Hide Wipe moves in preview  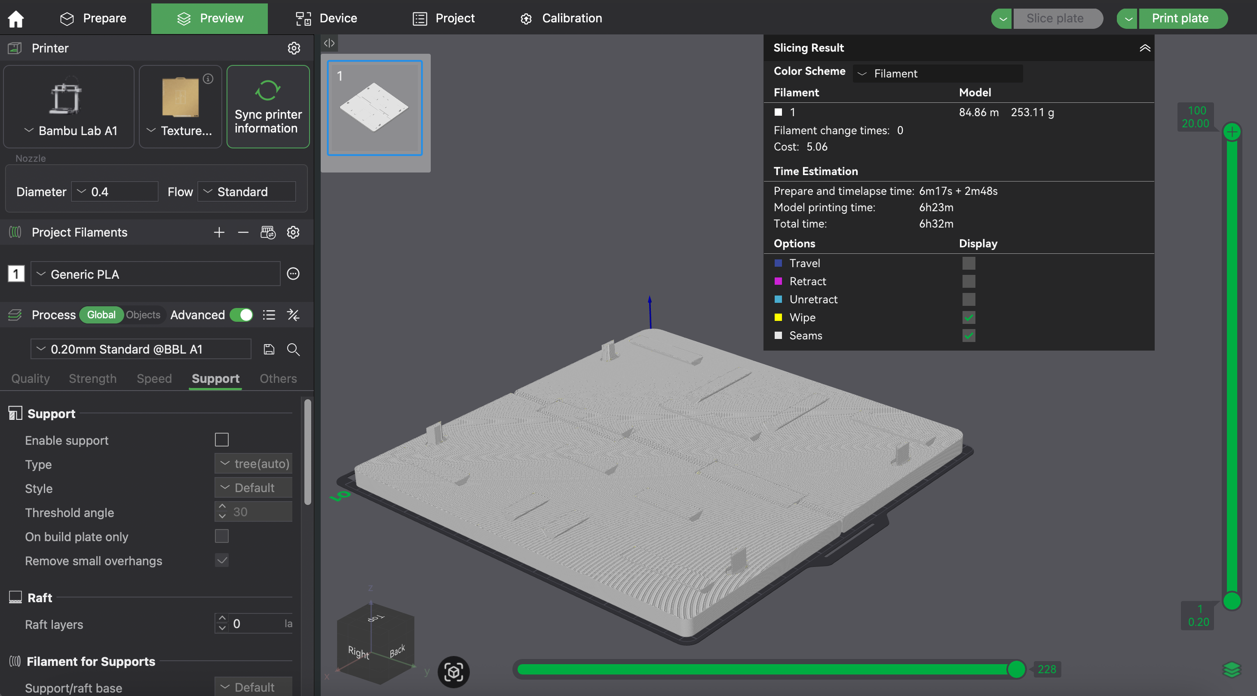point(969,317)
